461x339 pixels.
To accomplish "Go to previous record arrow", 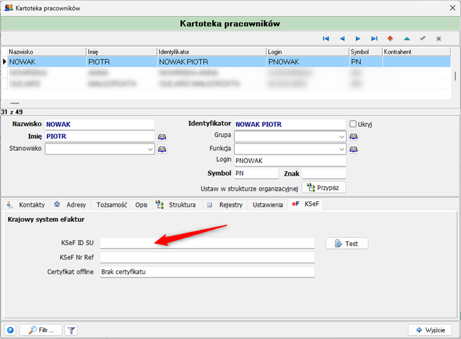I will pos(342,39).
